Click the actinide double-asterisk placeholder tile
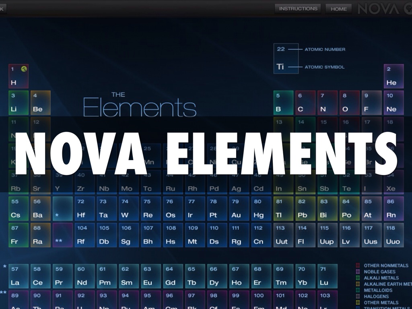Image resolution: width=412 pixels, height=309 pixels. pos(62,235)
